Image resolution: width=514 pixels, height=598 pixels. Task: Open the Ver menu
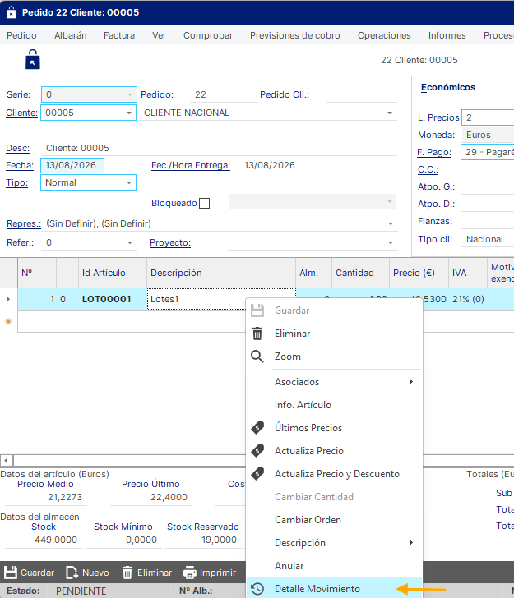[x=159, y=35]
